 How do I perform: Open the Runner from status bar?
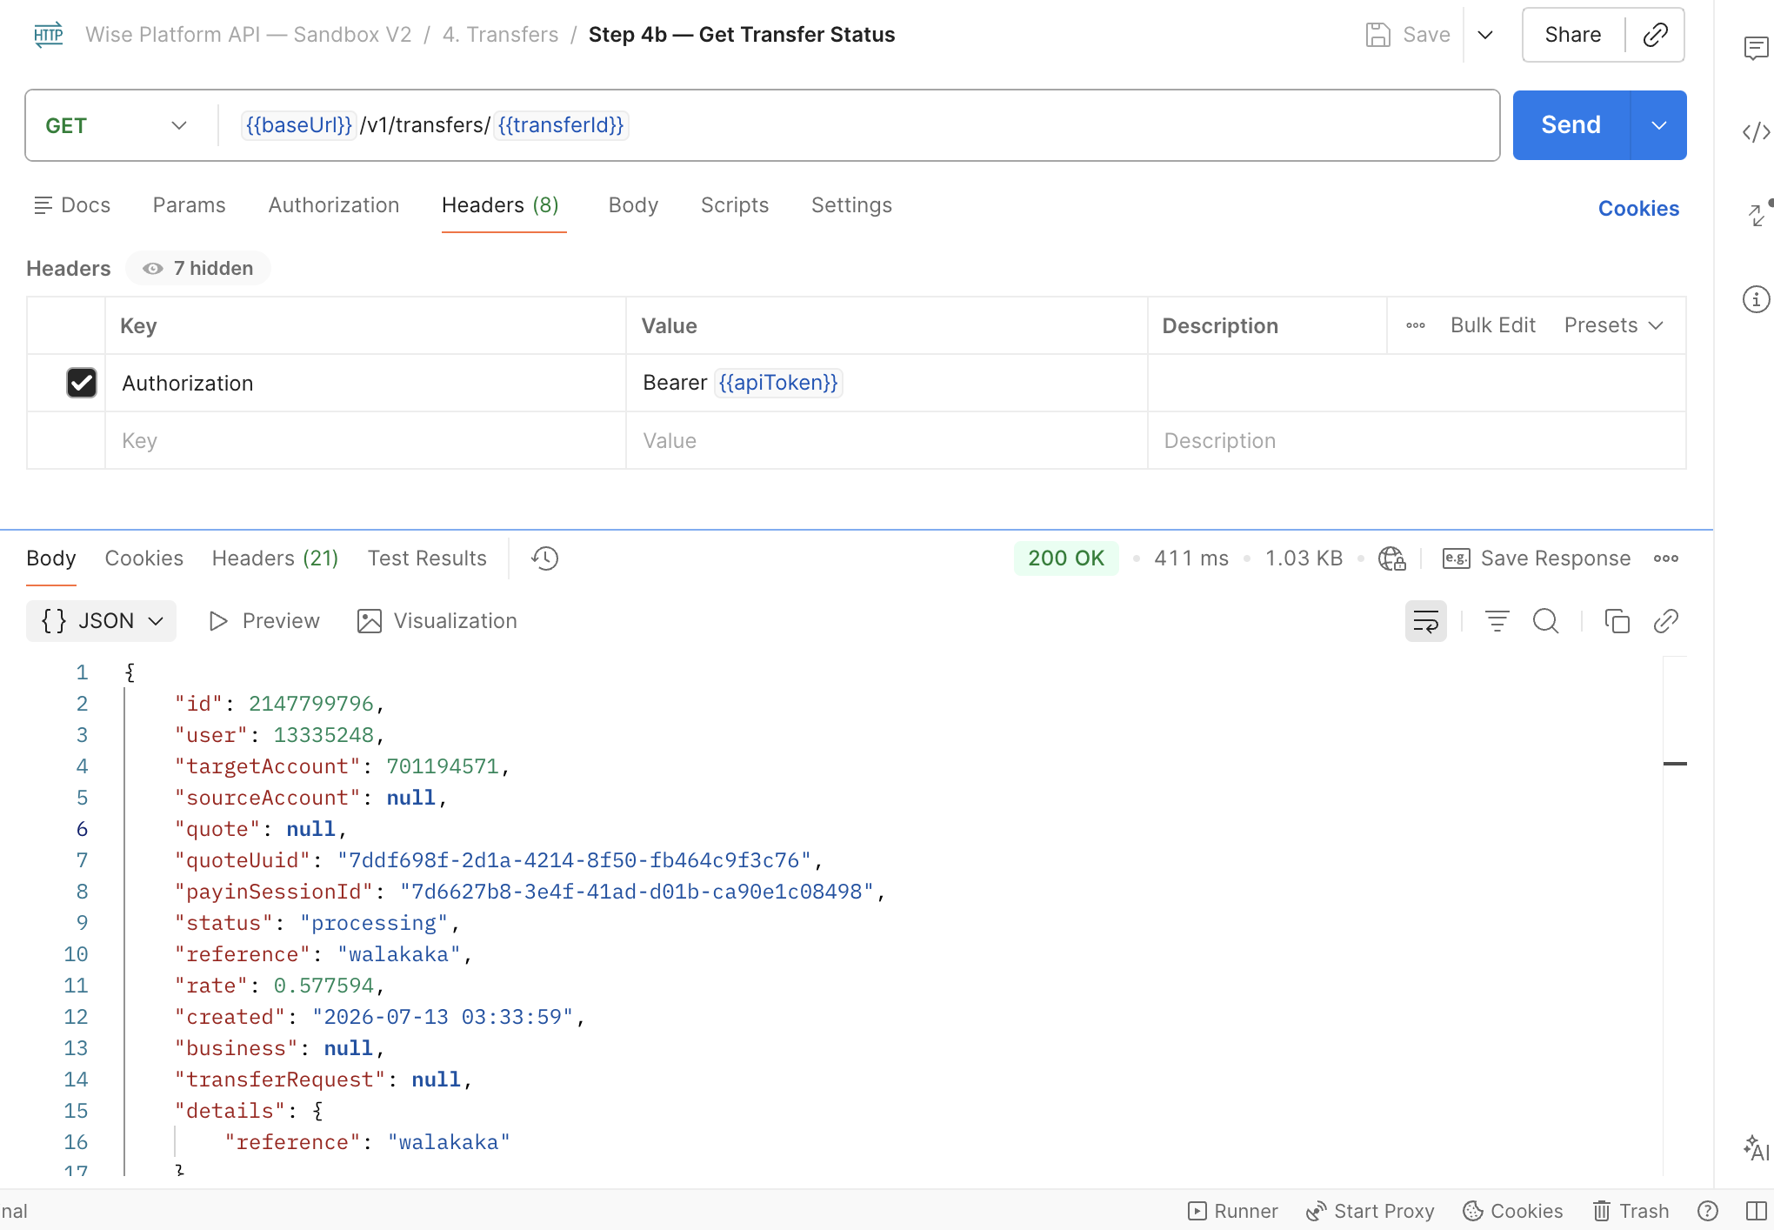(1233, 1211)
